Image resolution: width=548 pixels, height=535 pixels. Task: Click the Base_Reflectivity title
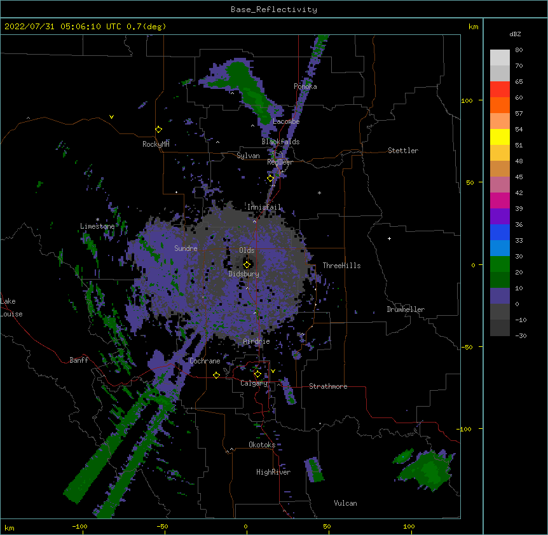click(x=274, y=10)
